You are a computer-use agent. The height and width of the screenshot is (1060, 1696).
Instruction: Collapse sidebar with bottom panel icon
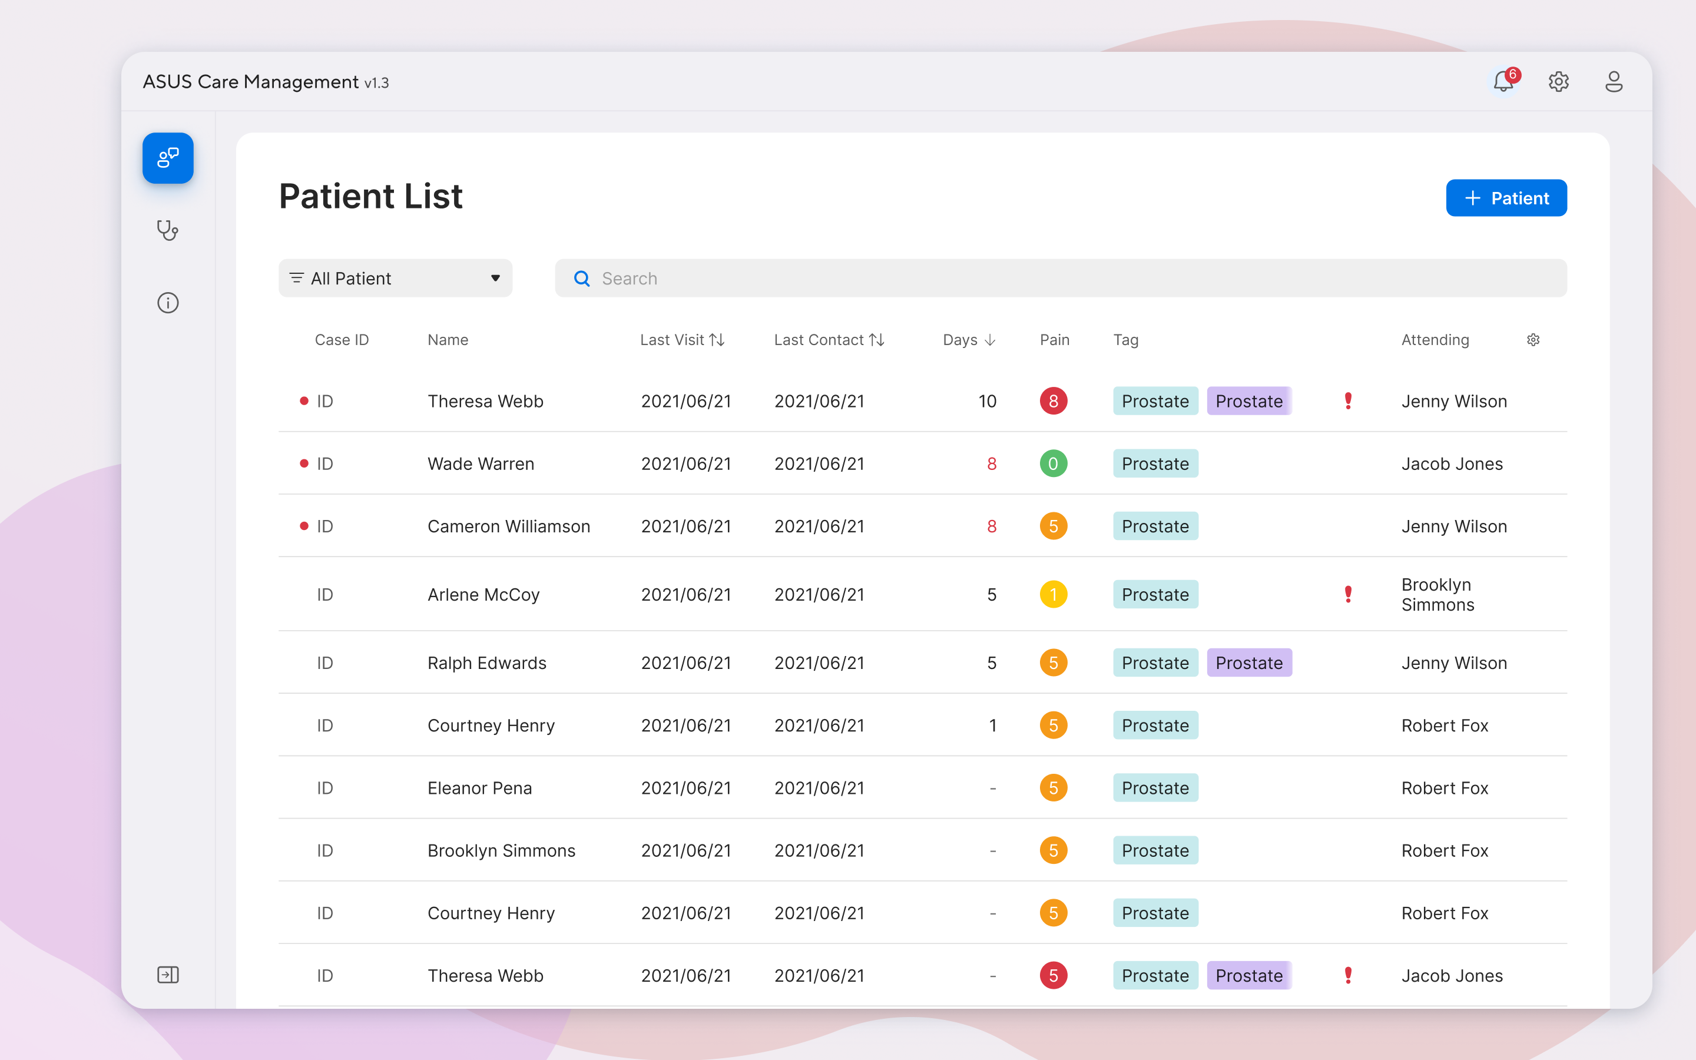tap(167, 975)
